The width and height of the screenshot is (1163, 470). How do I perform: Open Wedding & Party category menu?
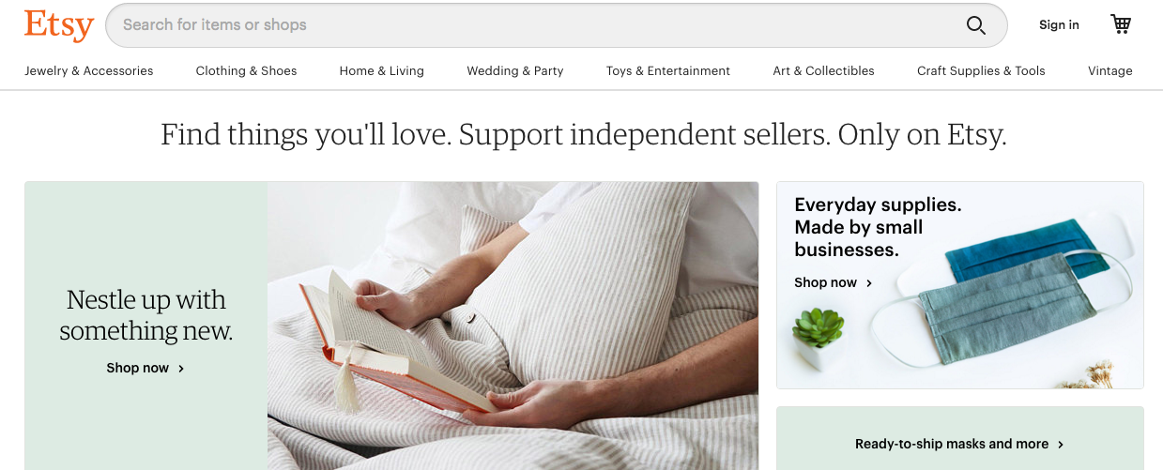click(x=515, y=70)
